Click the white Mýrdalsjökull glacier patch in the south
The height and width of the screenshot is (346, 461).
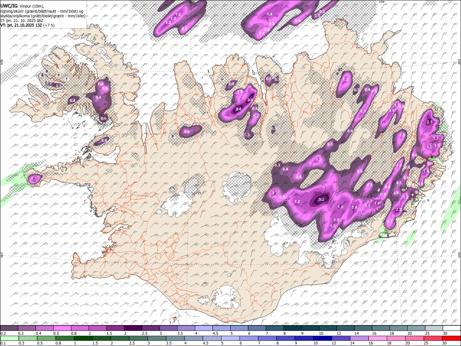(226, 297)
